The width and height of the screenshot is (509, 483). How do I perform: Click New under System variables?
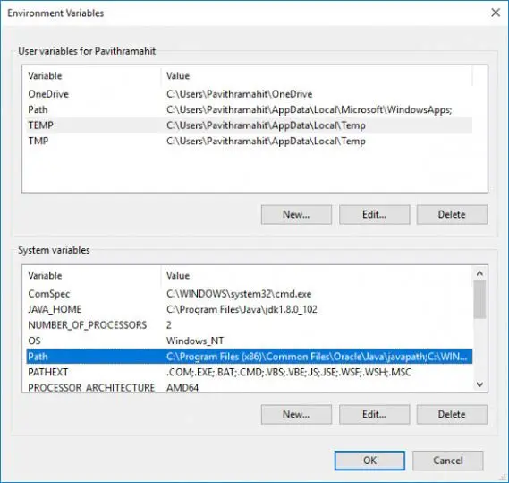(x=296, y=414)
